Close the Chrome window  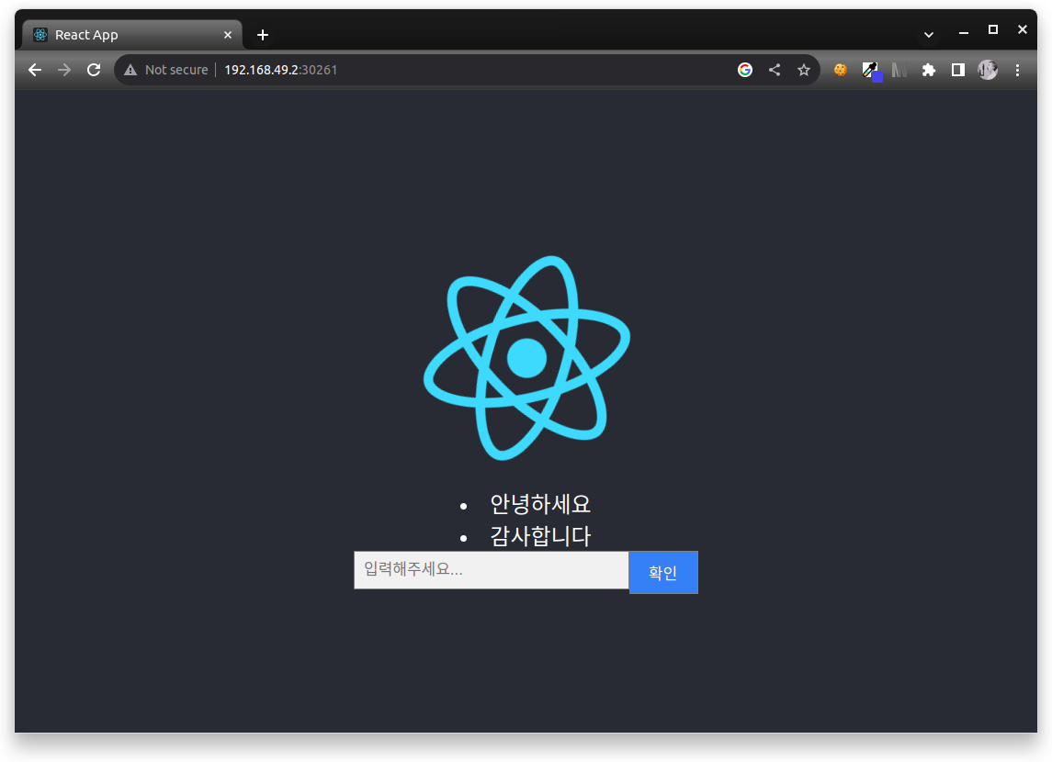pos(1023,29)
